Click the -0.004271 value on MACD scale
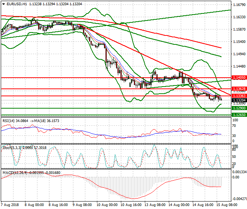This screenshot has width=247, height=209. pyautogui.click(x=240, y=199)
